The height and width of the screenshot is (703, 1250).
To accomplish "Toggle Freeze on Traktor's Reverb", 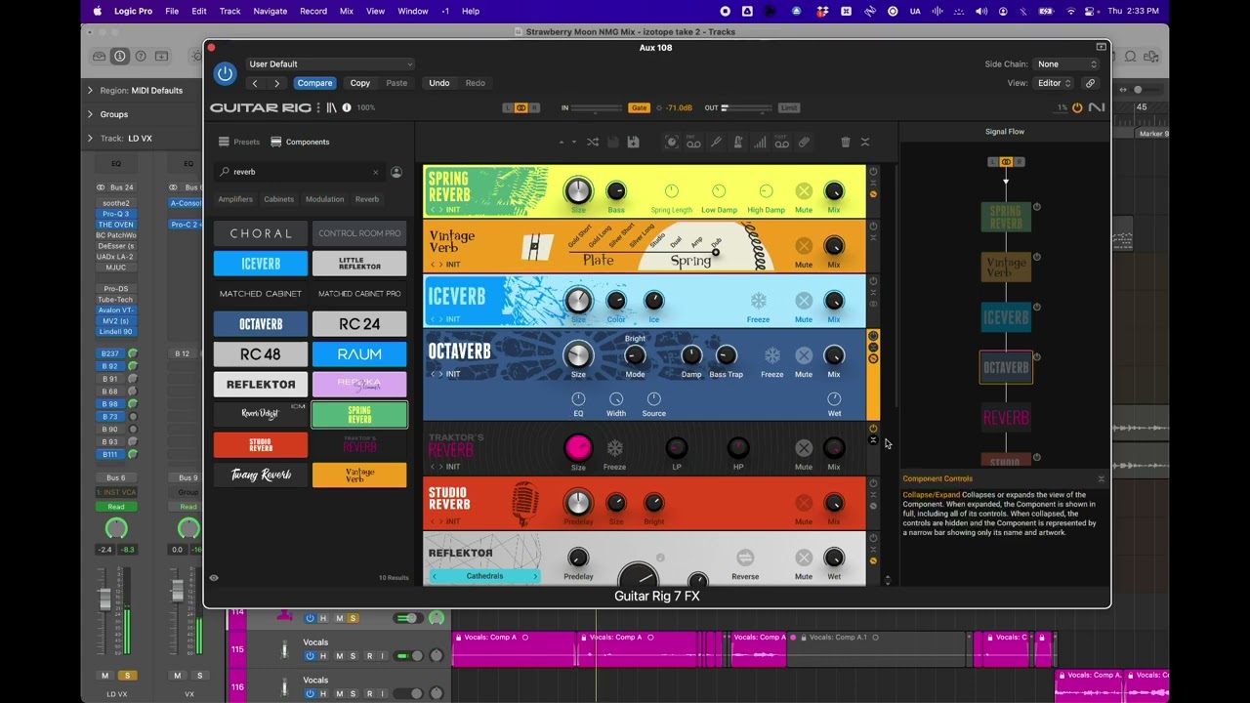I will (615, 448).
